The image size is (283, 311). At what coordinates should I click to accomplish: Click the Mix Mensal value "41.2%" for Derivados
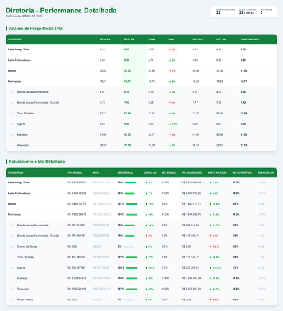point(165,215)
